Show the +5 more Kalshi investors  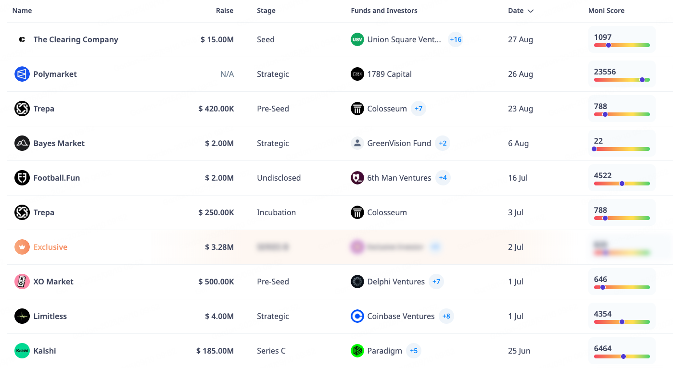[x=414, y=351]
